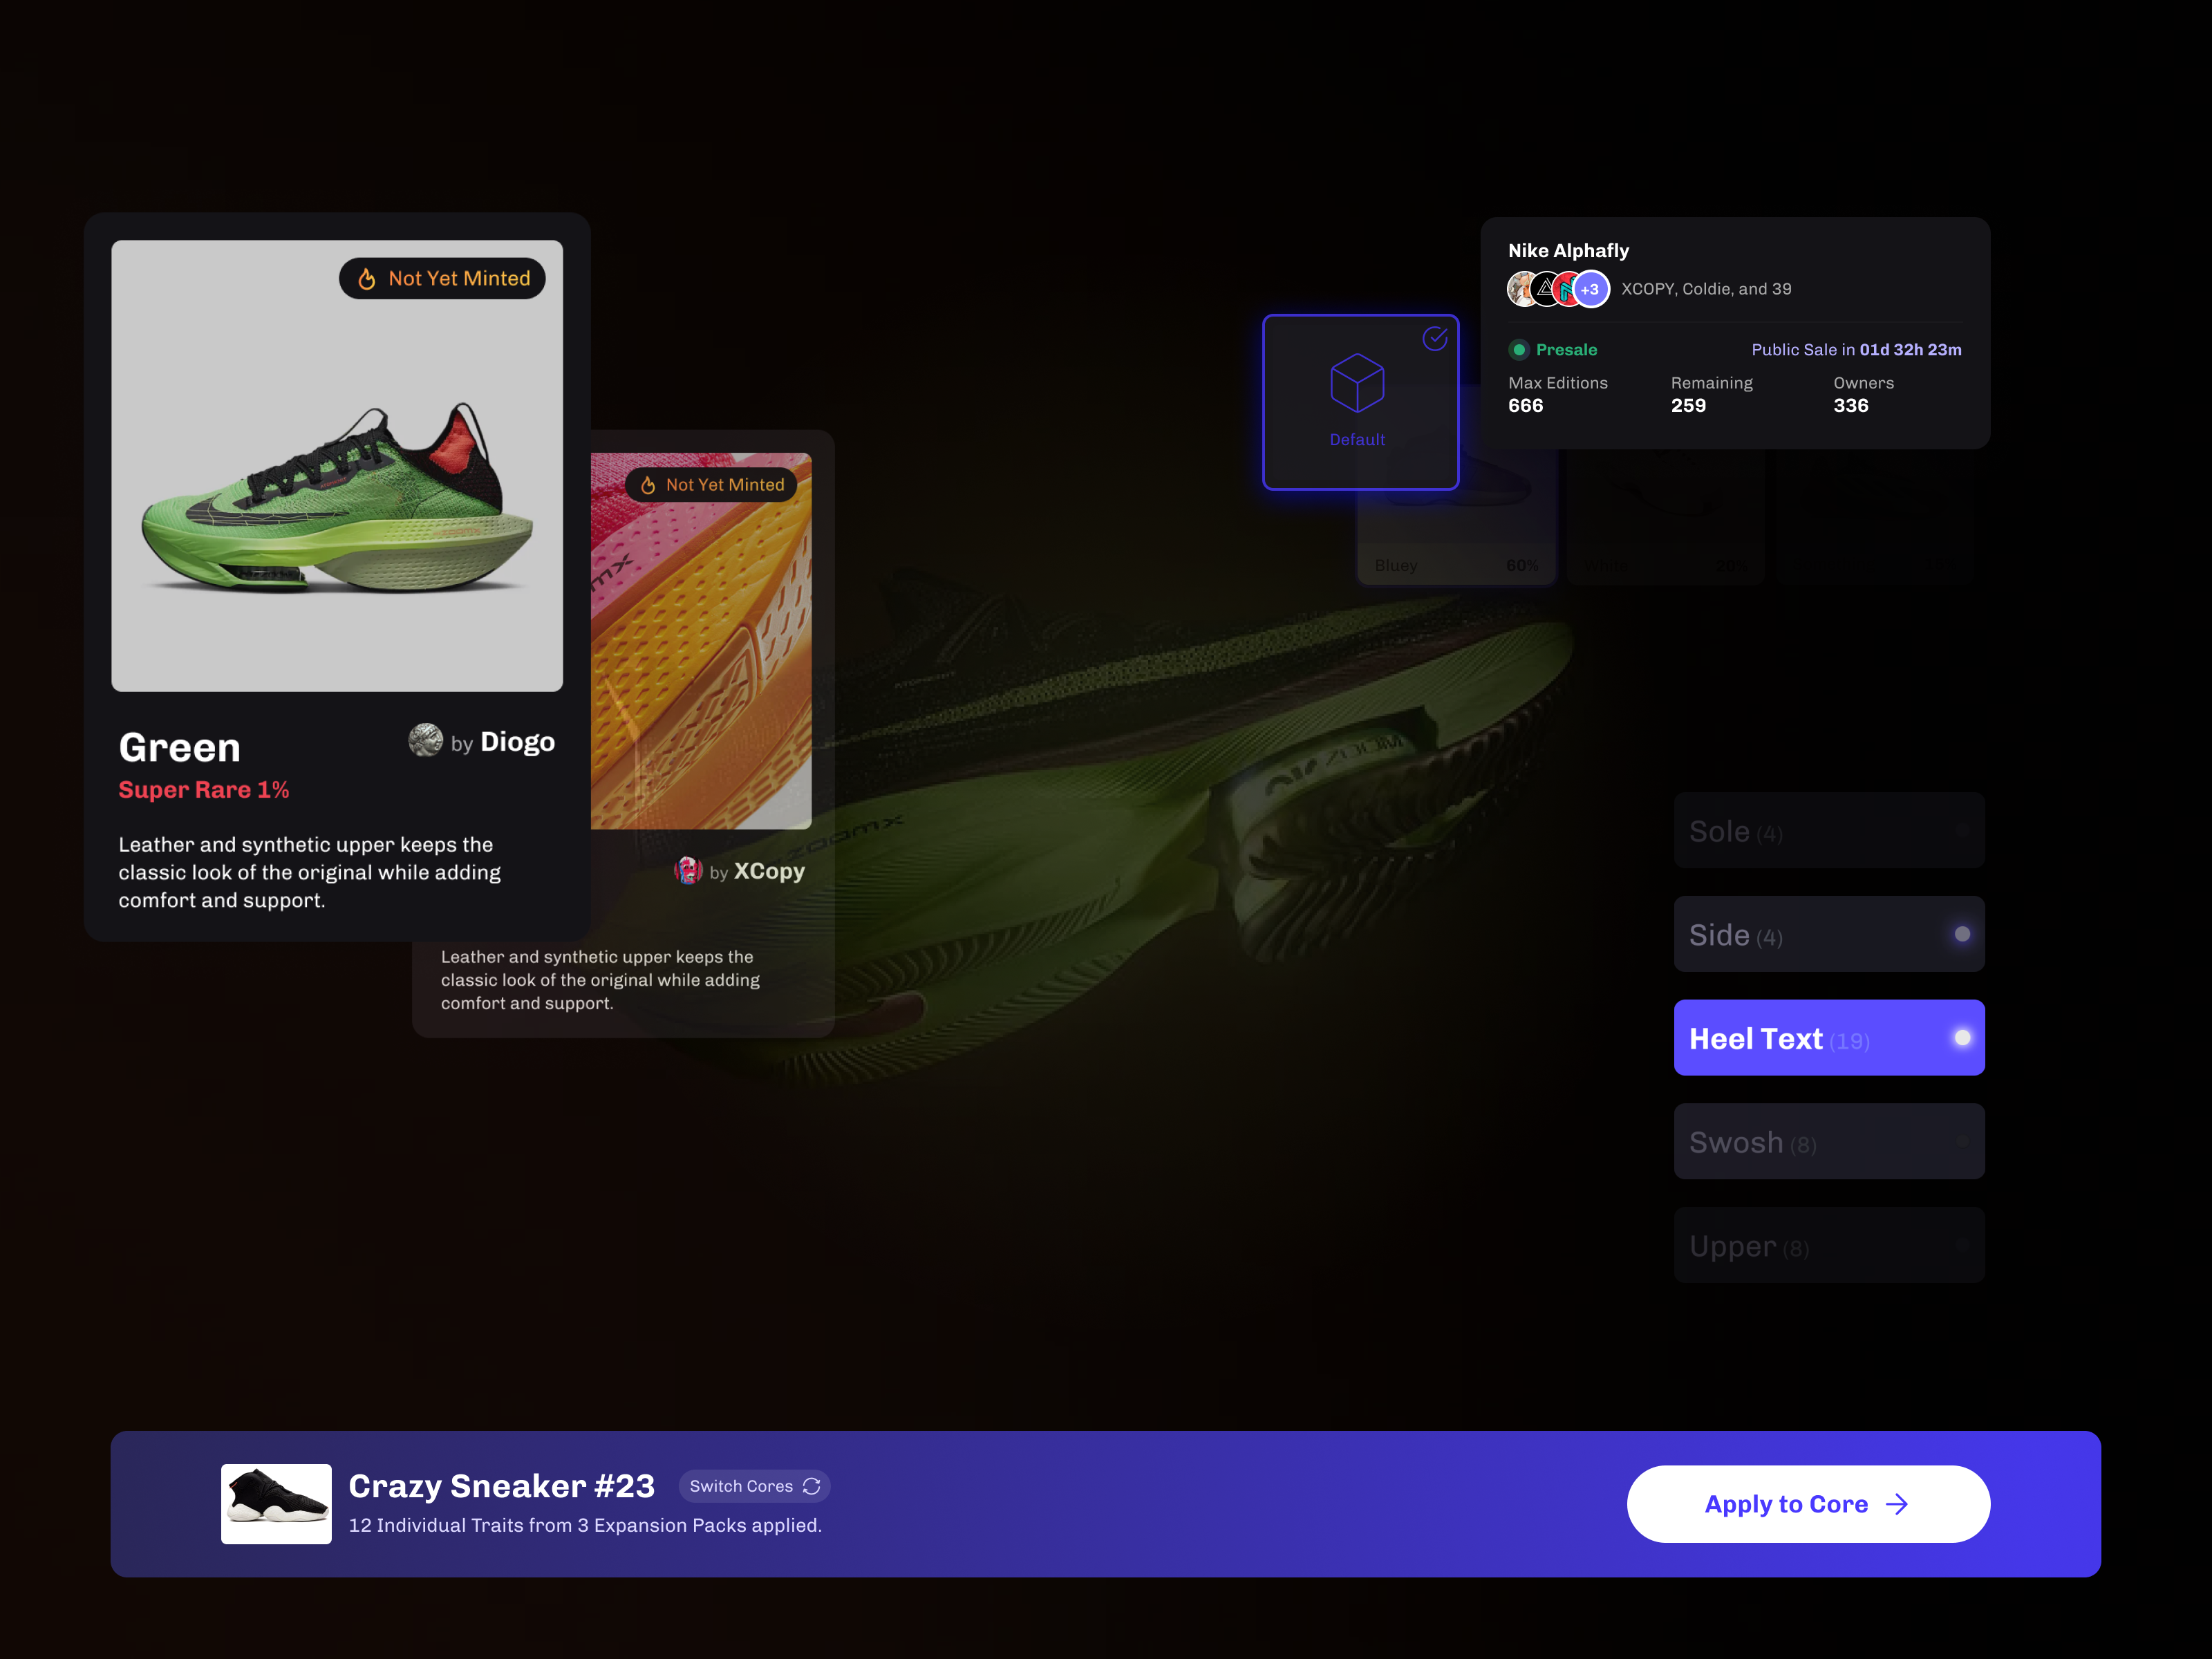The width and height of the screenshot is (2212, 1659).
Task: Click Diogo's avatar next to his name
Action: (x=425, y=740)
